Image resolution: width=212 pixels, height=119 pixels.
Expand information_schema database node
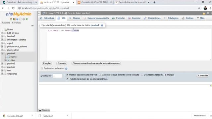[x=2, y=40]
